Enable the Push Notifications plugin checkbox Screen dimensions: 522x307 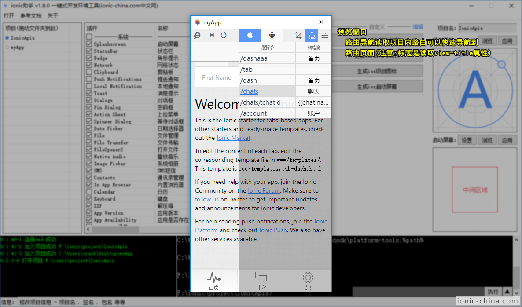(89, 79)
